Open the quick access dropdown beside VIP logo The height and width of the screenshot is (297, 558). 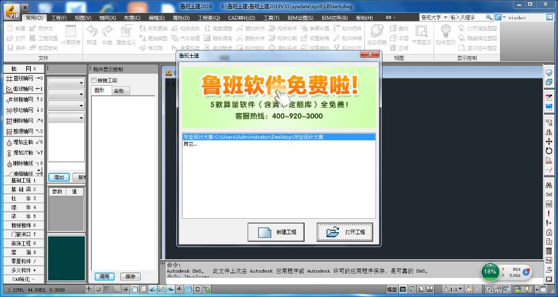tap(24, 7)
